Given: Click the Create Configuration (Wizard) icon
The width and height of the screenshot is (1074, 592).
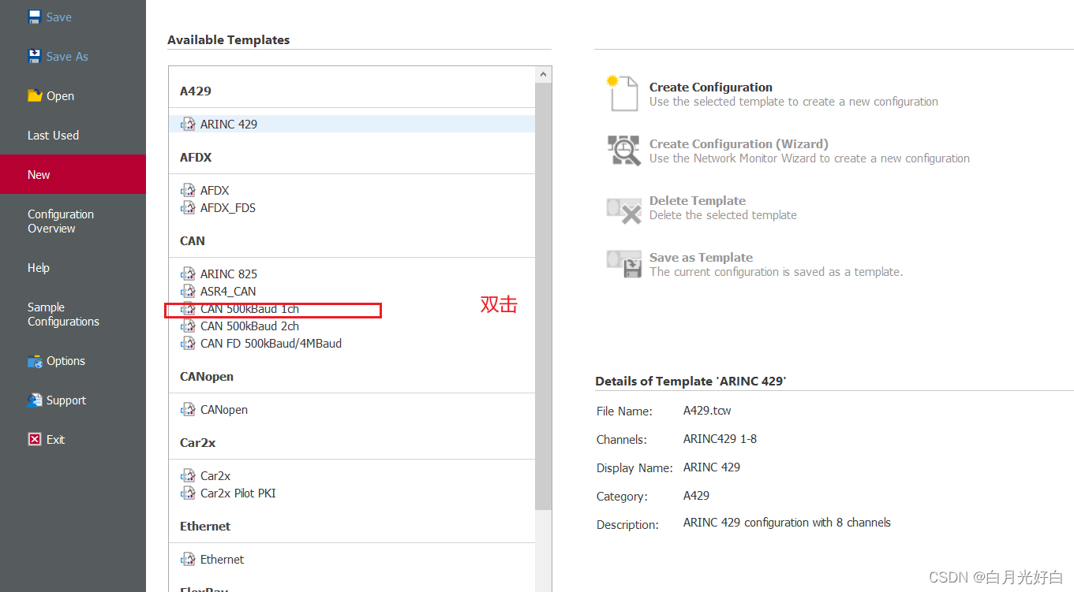Looking at the screenshot, I should point(623,150).
